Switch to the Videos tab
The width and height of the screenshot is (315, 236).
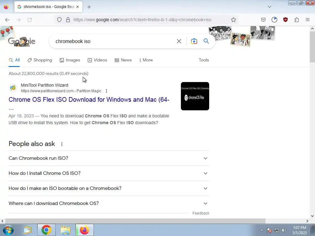coord(98,60)
